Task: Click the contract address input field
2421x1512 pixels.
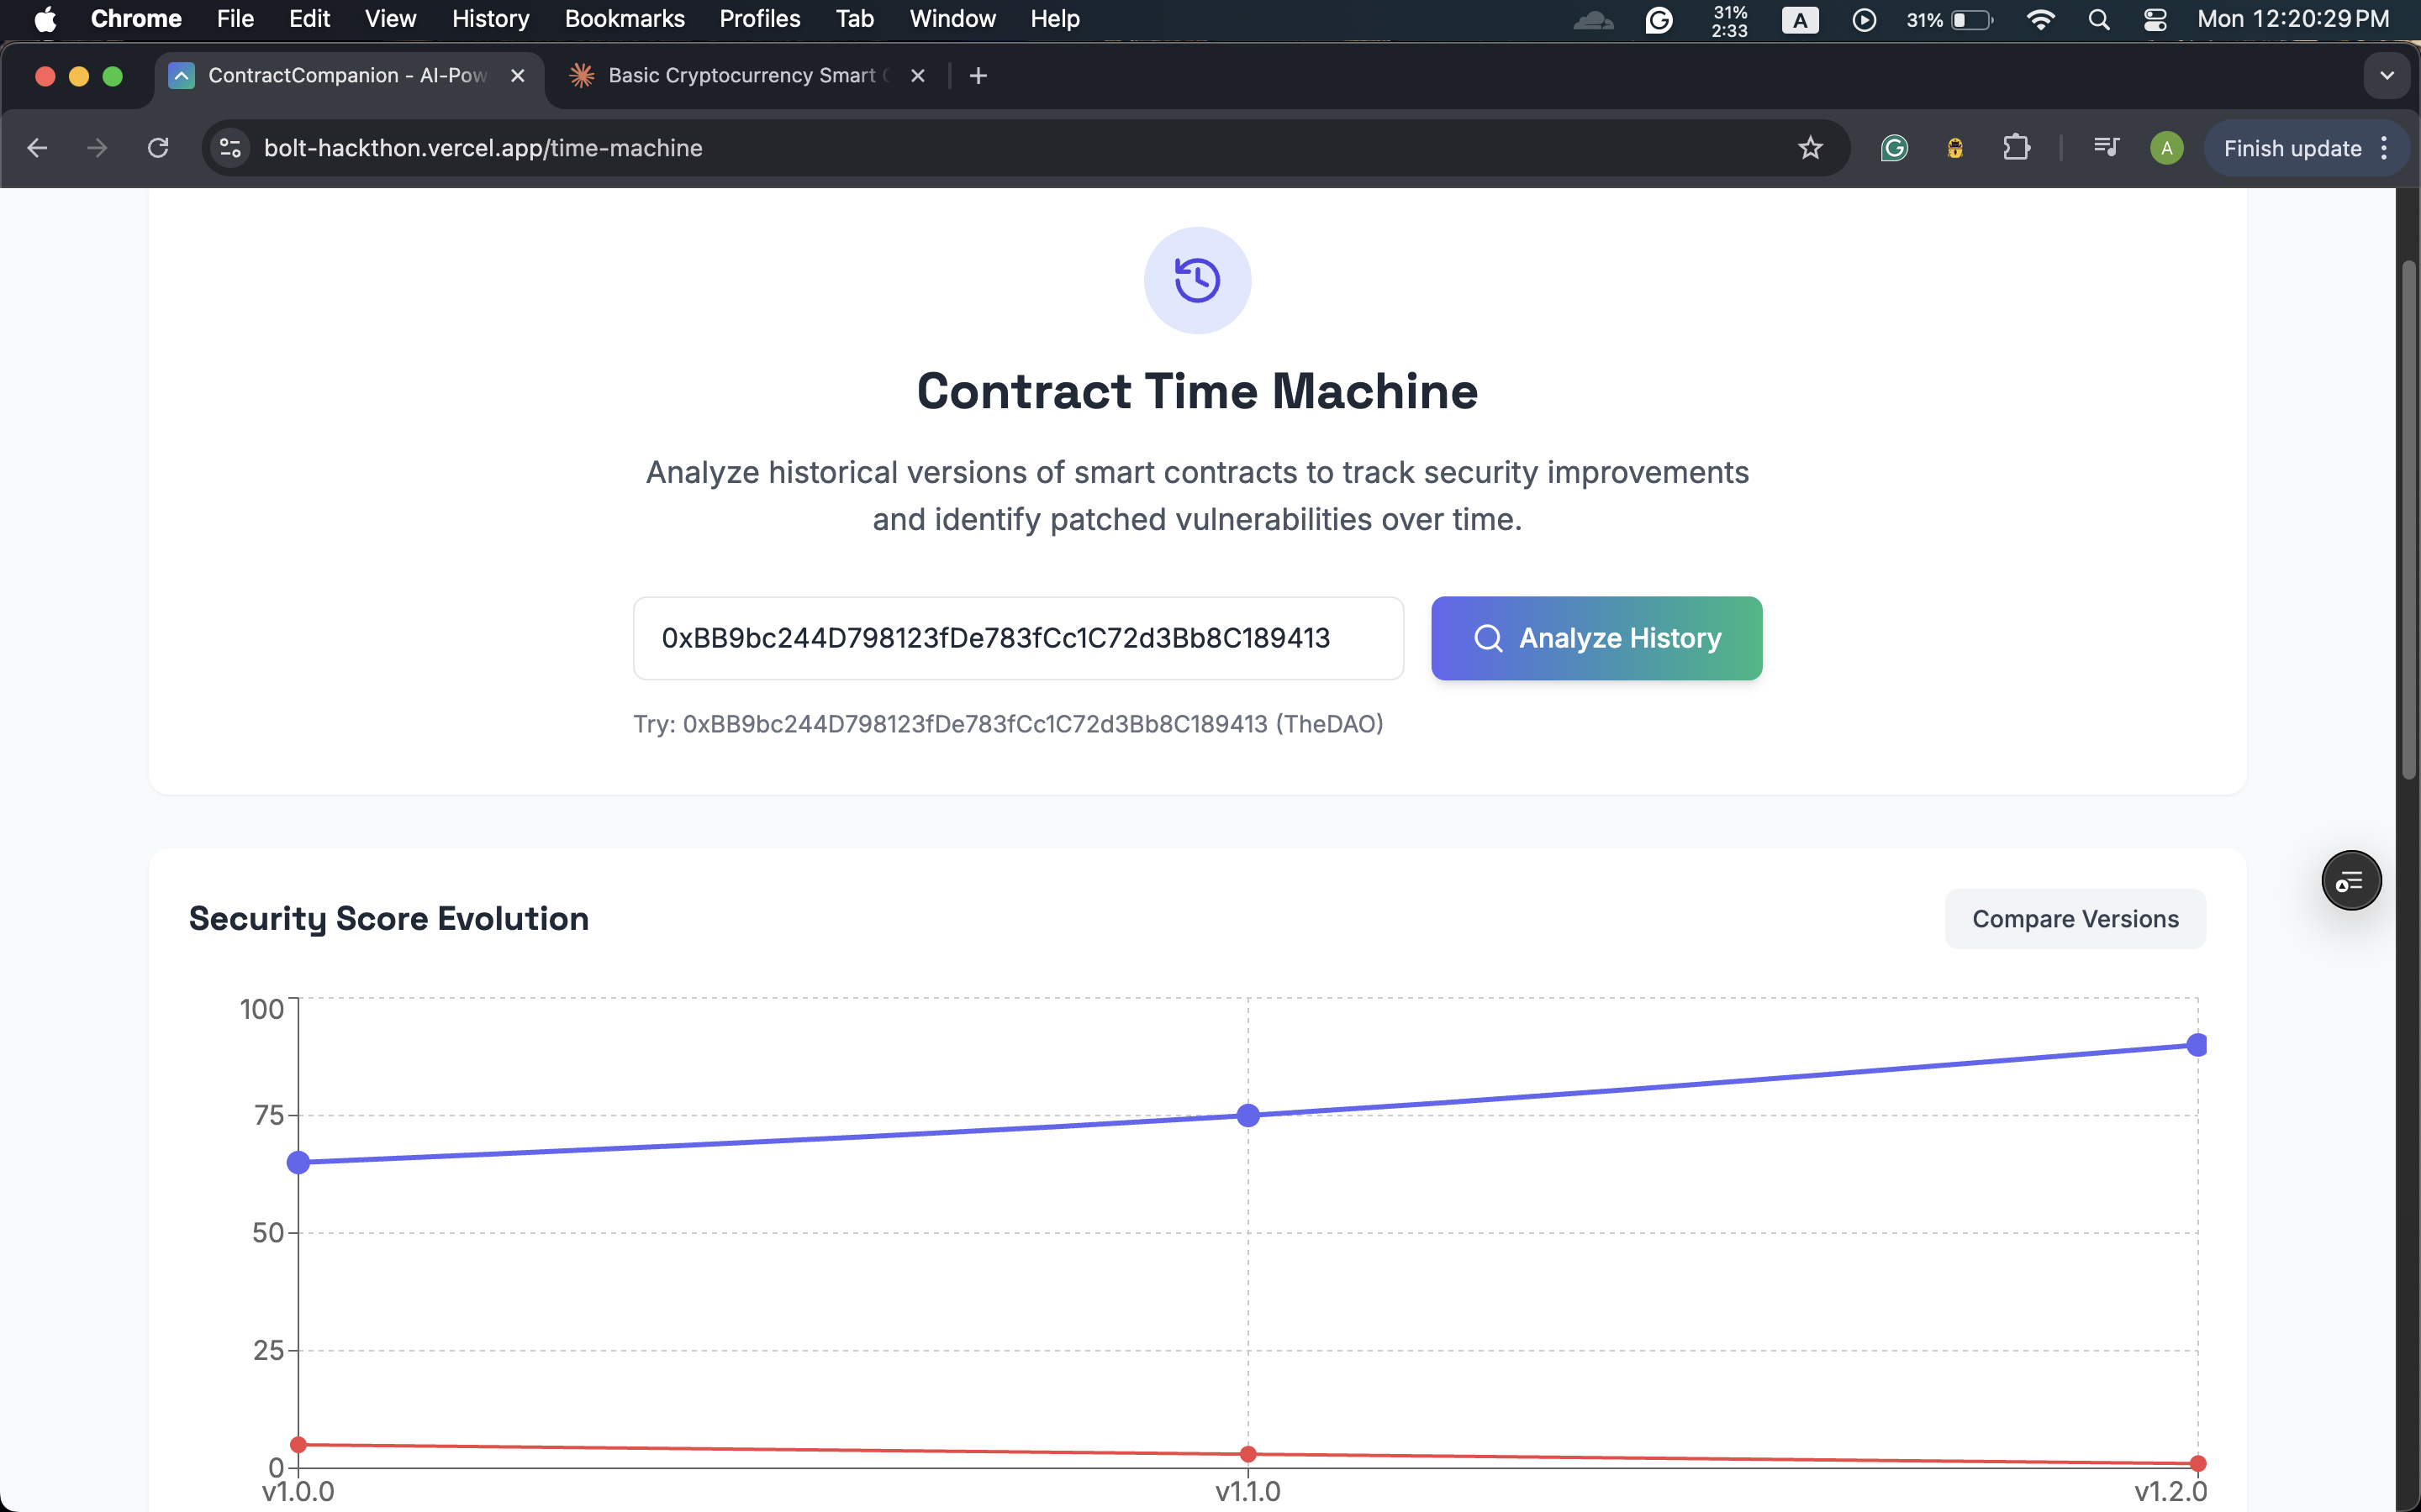Action: click(1017, 638)
